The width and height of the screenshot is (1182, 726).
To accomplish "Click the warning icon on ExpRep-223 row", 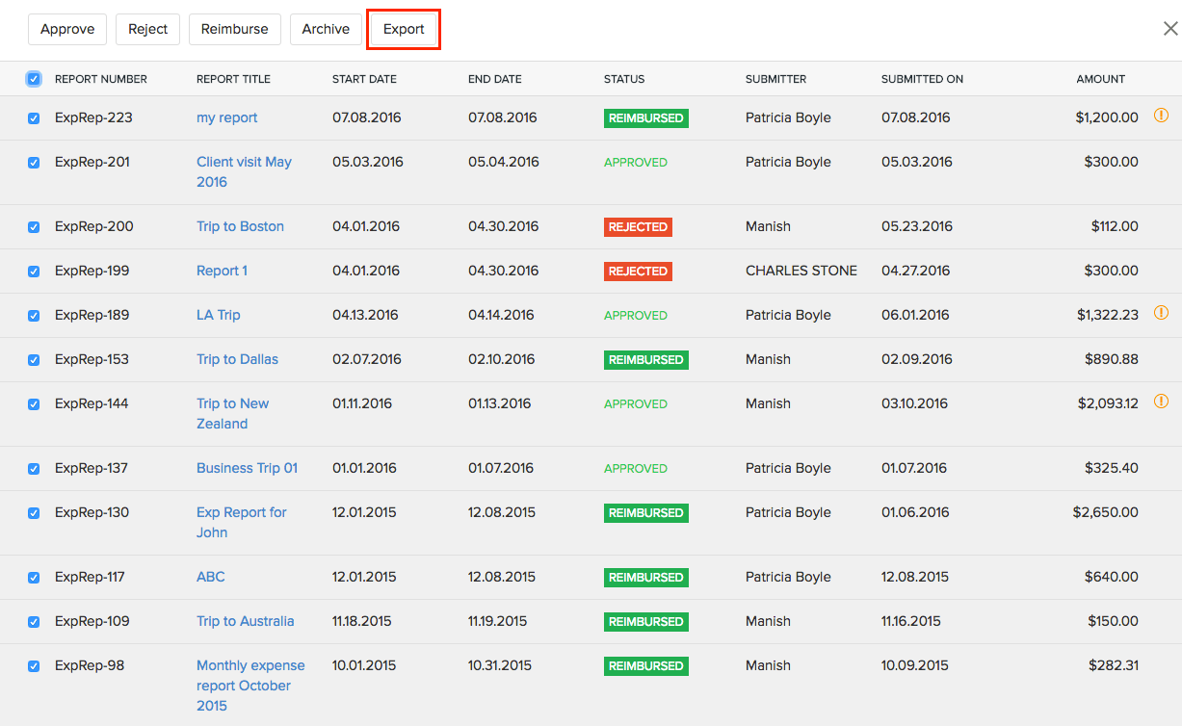I will (1161, 117).
